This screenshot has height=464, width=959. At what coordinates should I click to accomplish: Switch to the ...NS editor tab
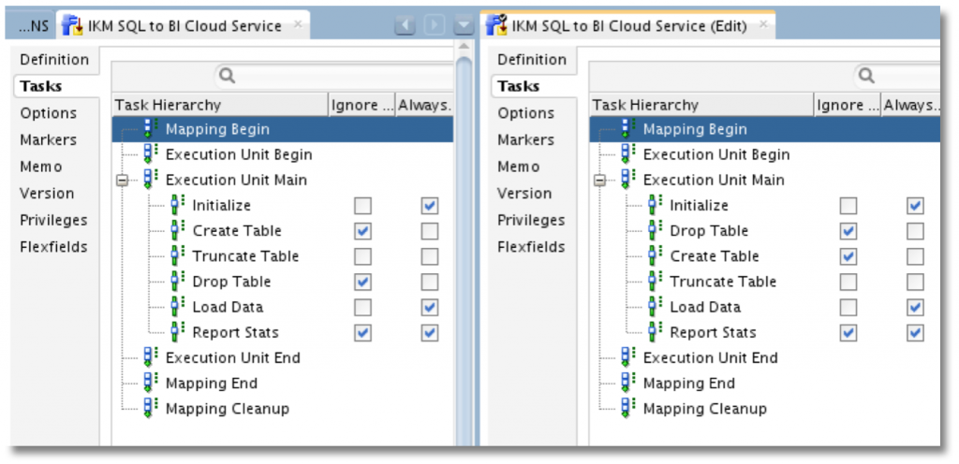click(x=30, y=26)
